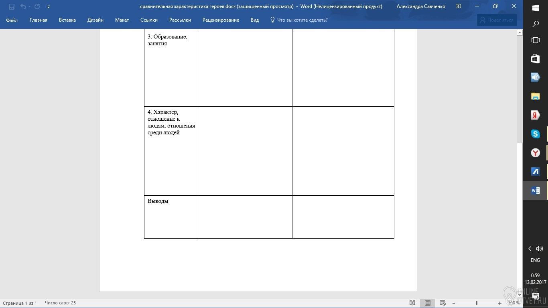Viewport: 548px width, 308px height.
Task: Open Yandex Browser from taskbar
Action: click(x=536, y=153)
